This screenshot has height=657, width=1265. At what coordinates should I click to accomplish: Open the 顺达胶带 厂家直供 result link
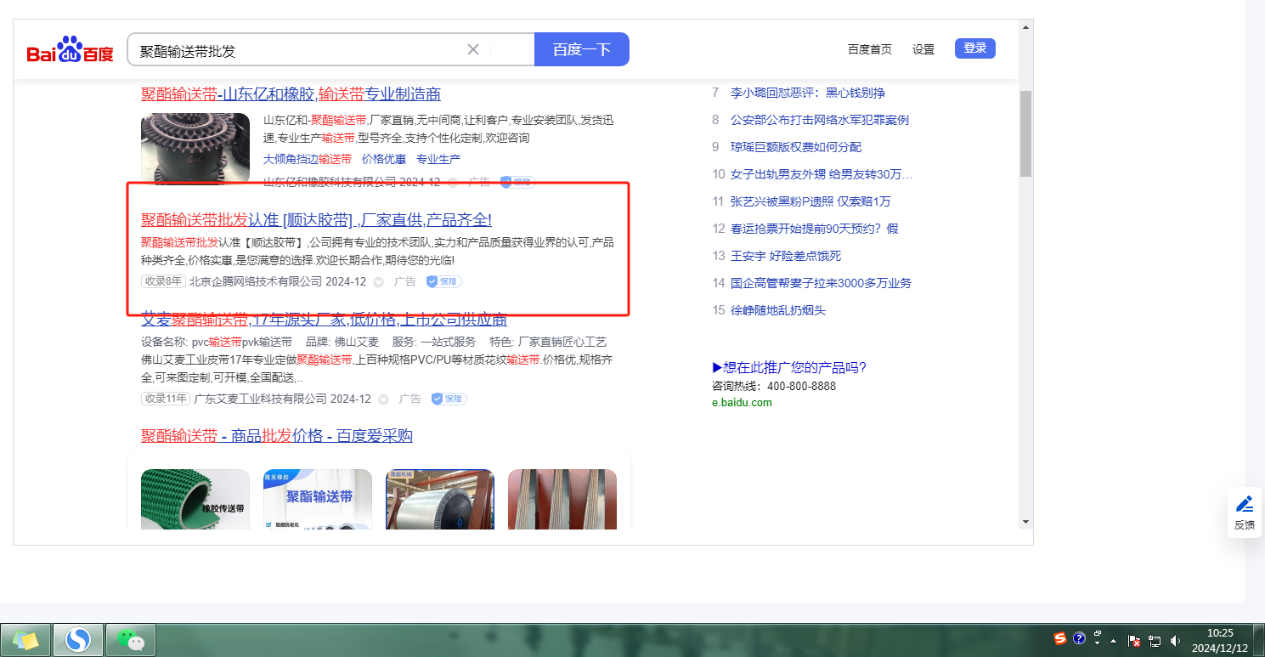click(x=316, y=220)
